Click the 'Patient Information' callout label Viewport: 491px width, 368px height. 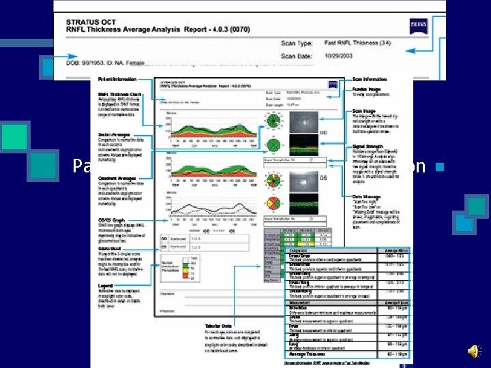pyautogui.click(x=117, y=79)
